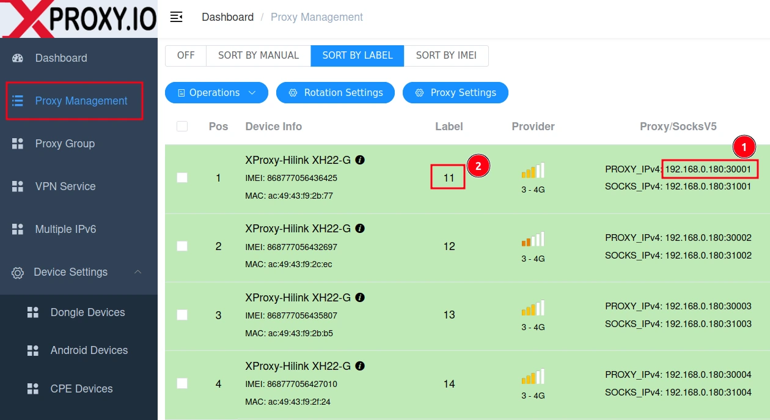Open VPN Service in the sidebar
770x420 pixels.
click(x=79, y=186)
